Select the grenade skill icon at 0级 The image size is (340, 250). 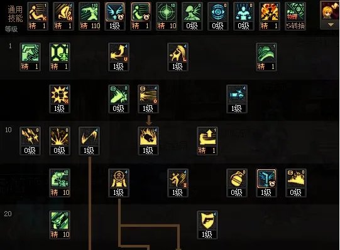click(237, 183)
